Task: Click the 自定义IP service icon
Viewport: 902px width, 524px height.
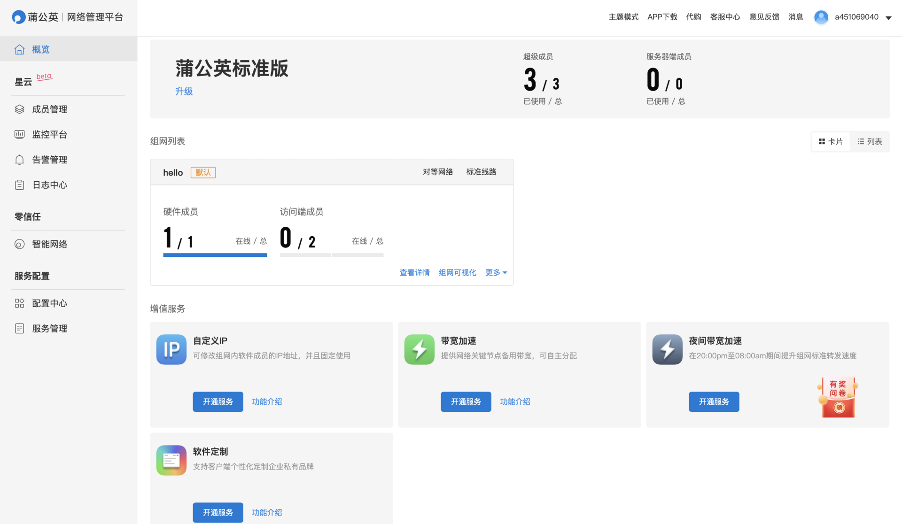Action: click(171, 349)
